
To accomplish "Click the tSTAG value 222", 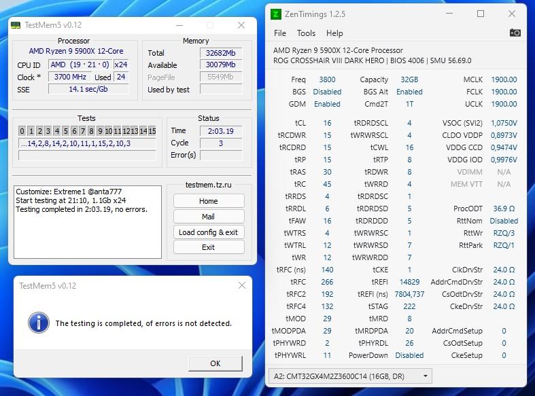I will pyautogui.click(x=409, y=306).
